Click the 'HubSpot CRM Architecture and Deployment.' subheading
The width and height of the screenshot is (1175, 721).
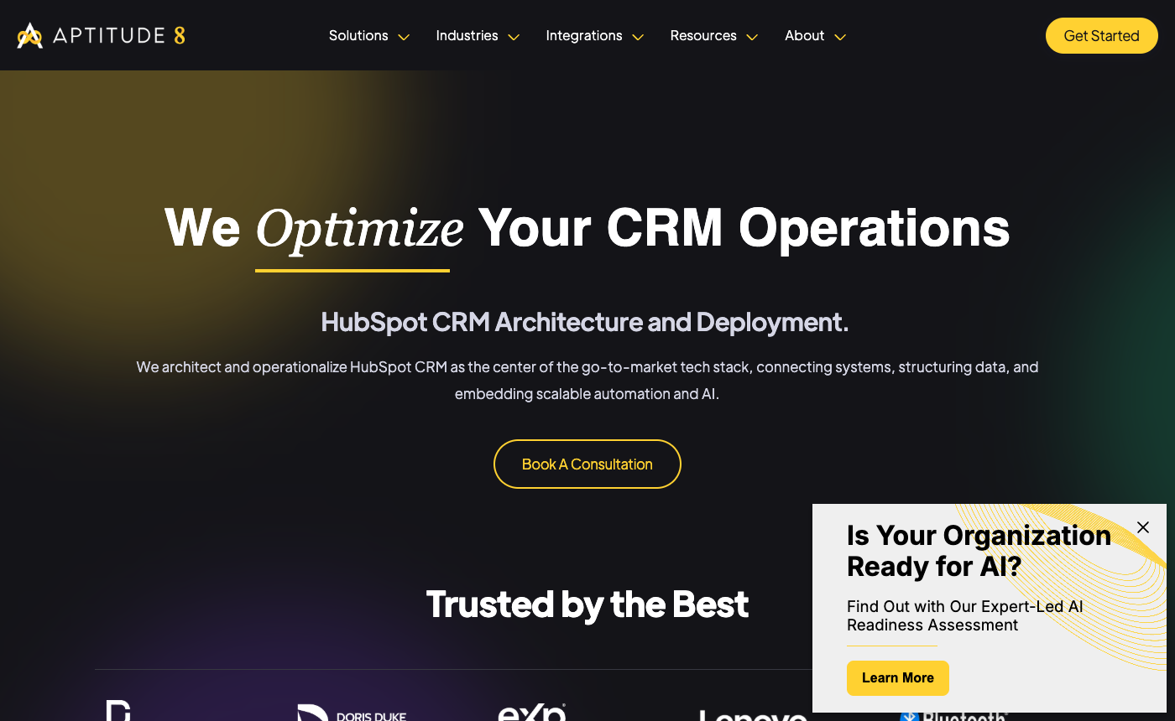click(x=585, y=322)
